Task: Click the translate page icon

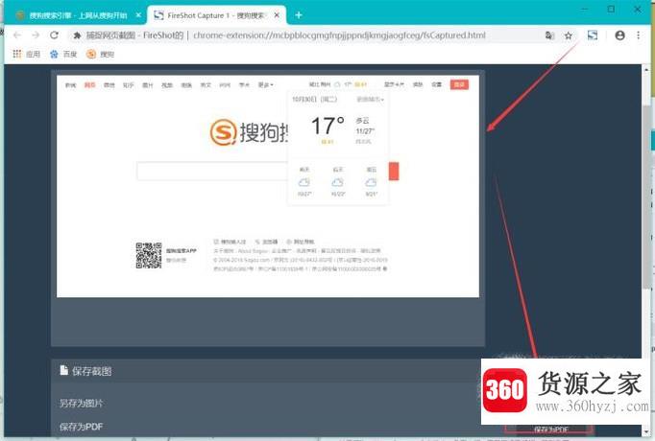Action: pos(549,35)
